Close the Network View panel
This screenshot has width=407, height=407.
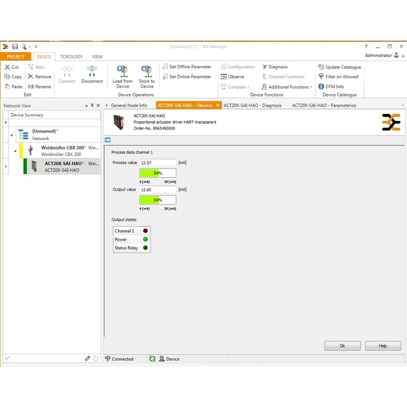coord(98,105)
